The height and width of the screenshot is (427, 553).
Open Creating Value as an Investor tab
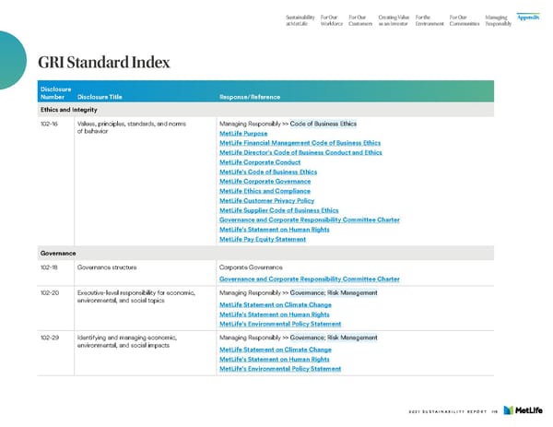coord(394,19)
